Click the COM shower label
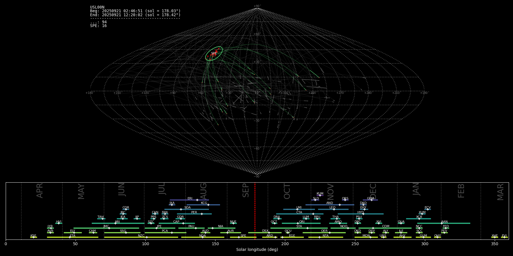Image resolution: width=513 pixels, height=256 pixels. click(386, 226)
